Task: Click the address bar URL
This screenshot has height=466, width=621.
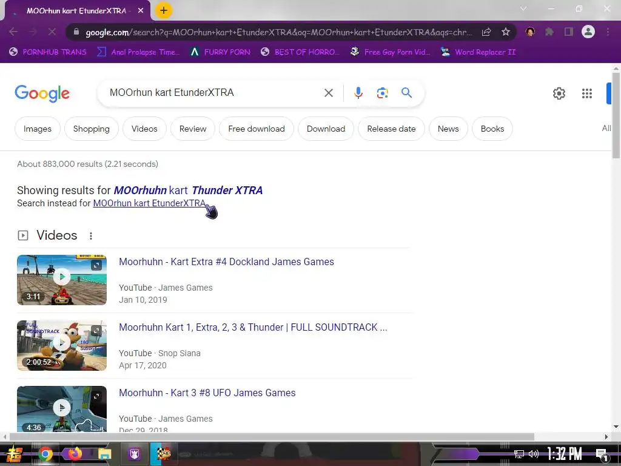Action: click(x=278, y=32)
